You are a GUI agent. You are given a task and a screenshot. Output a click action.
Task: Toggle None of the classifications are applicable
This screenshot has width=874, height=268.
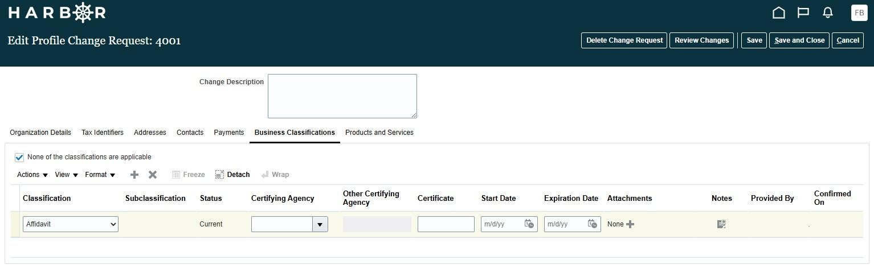click(x=19, y=158)
